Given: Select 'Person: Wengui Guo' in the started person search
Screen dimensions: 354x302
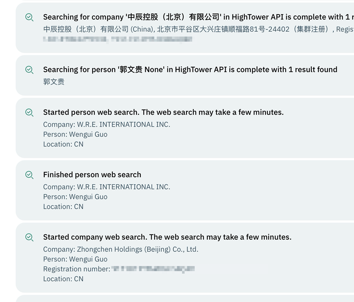Looking at the screenshot, I should 75,134.
